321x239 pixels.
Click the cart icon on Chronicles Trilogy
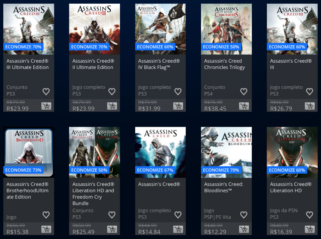tap(244, 106)
